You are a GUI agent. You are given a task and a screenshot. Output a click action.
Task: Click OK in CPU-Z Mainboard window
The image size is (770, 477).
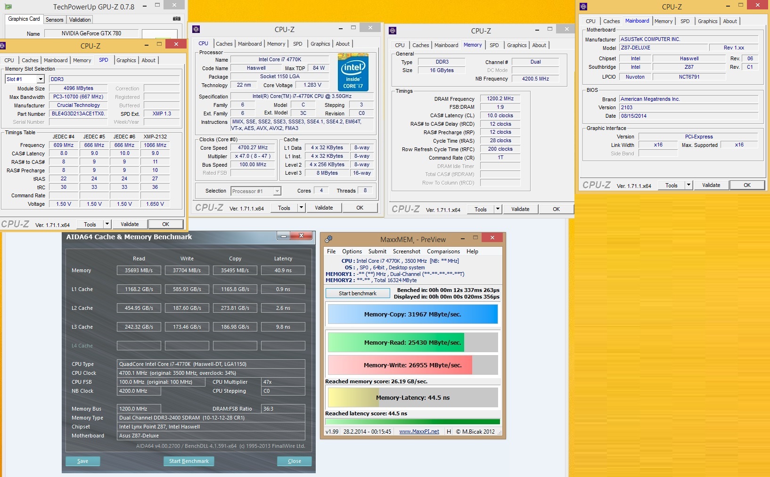click(x=747, y=185)
